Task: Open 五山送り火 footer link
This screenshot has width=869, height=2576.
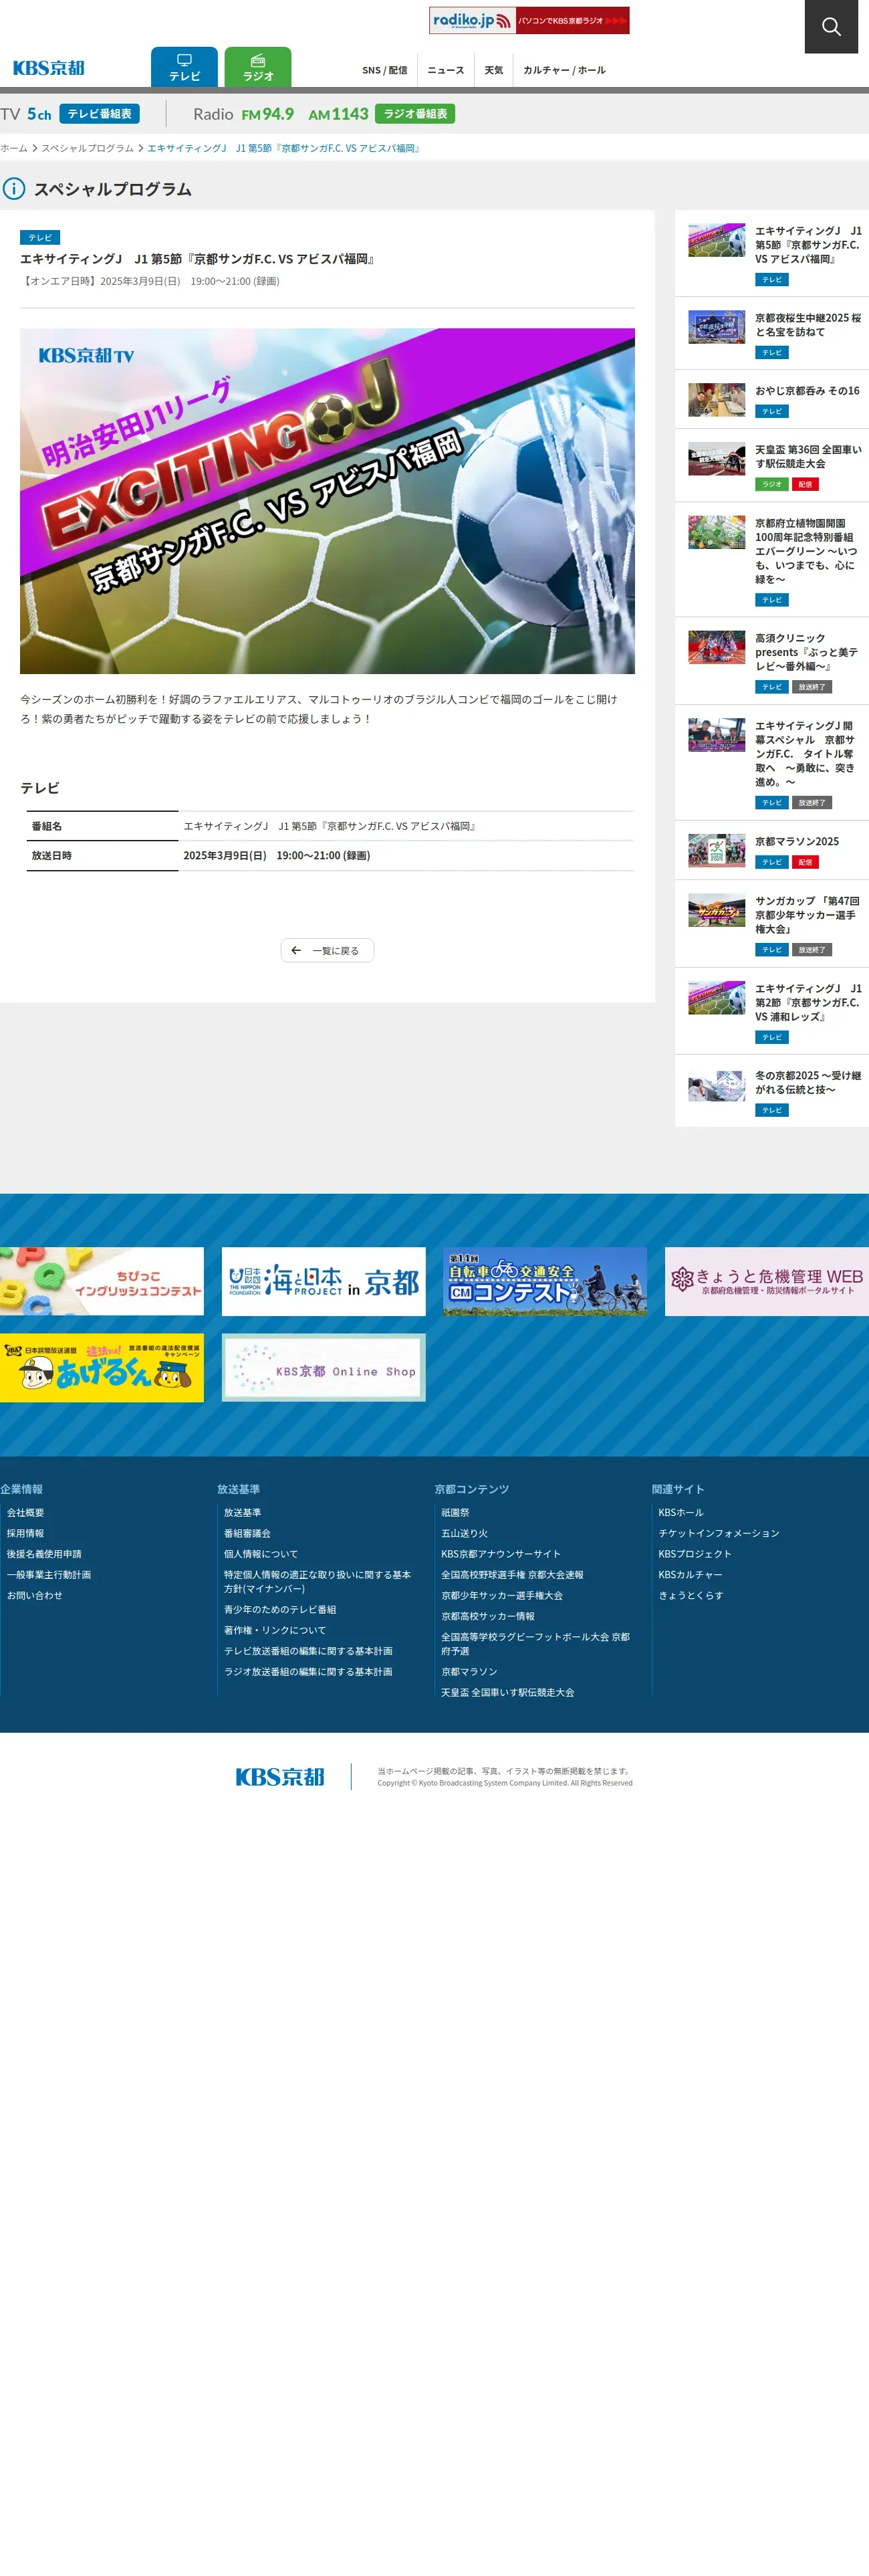Action: (x=465, y=1533)
